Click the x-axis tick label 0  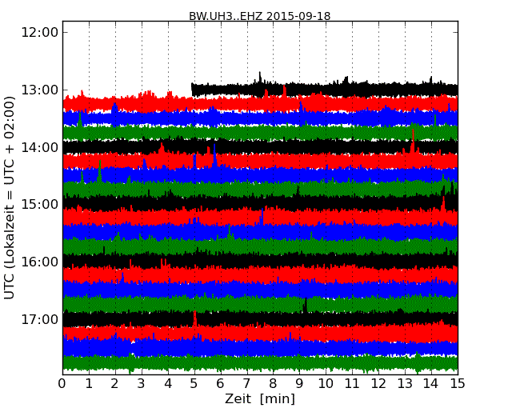click(62, 384)
